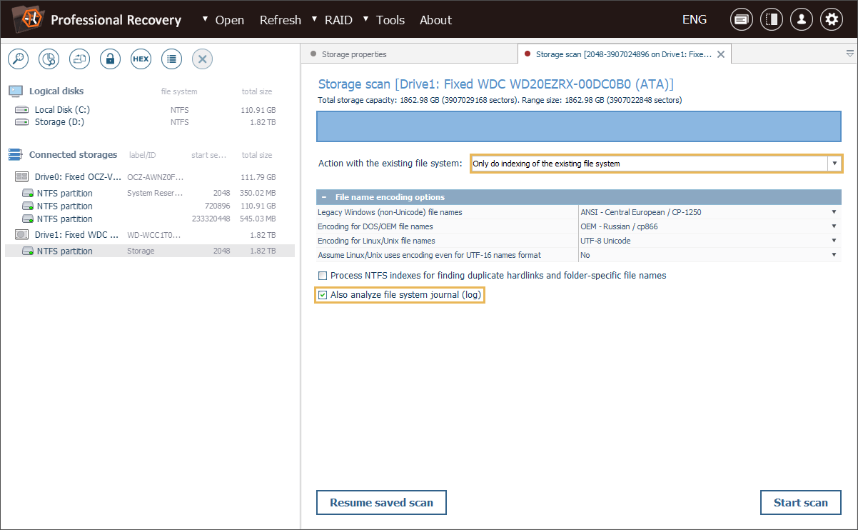Expand the RAID menu arrow
This screenshot has width=858, height=530.
click(315, 18)
